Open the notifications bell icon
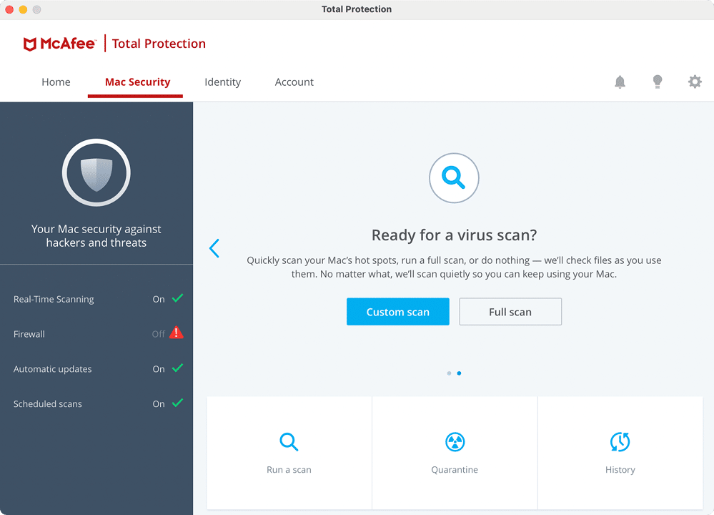 tap(620, 82)
